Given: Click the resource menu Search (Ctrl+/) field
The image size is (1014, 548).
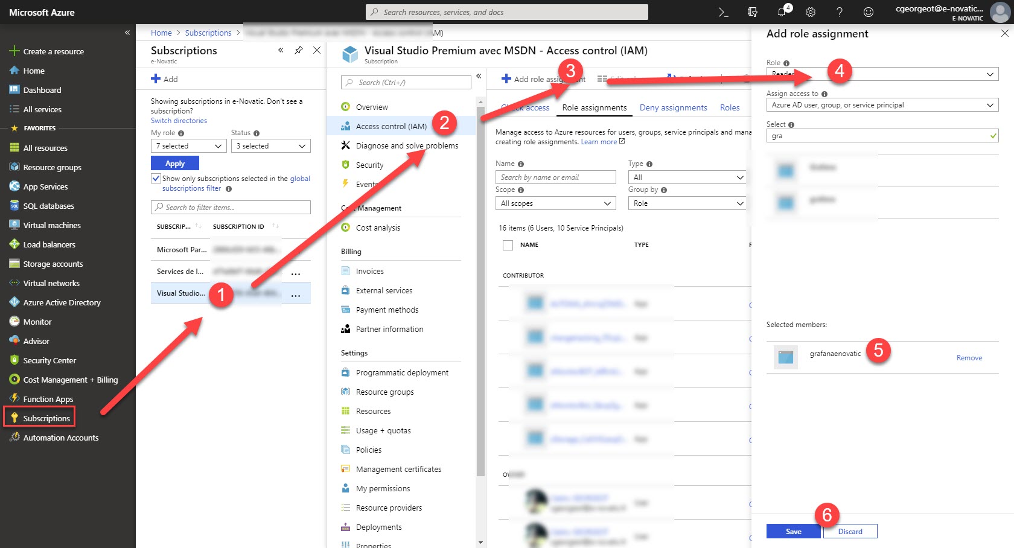Looking at the screenshot, I should tap(406, 83).
